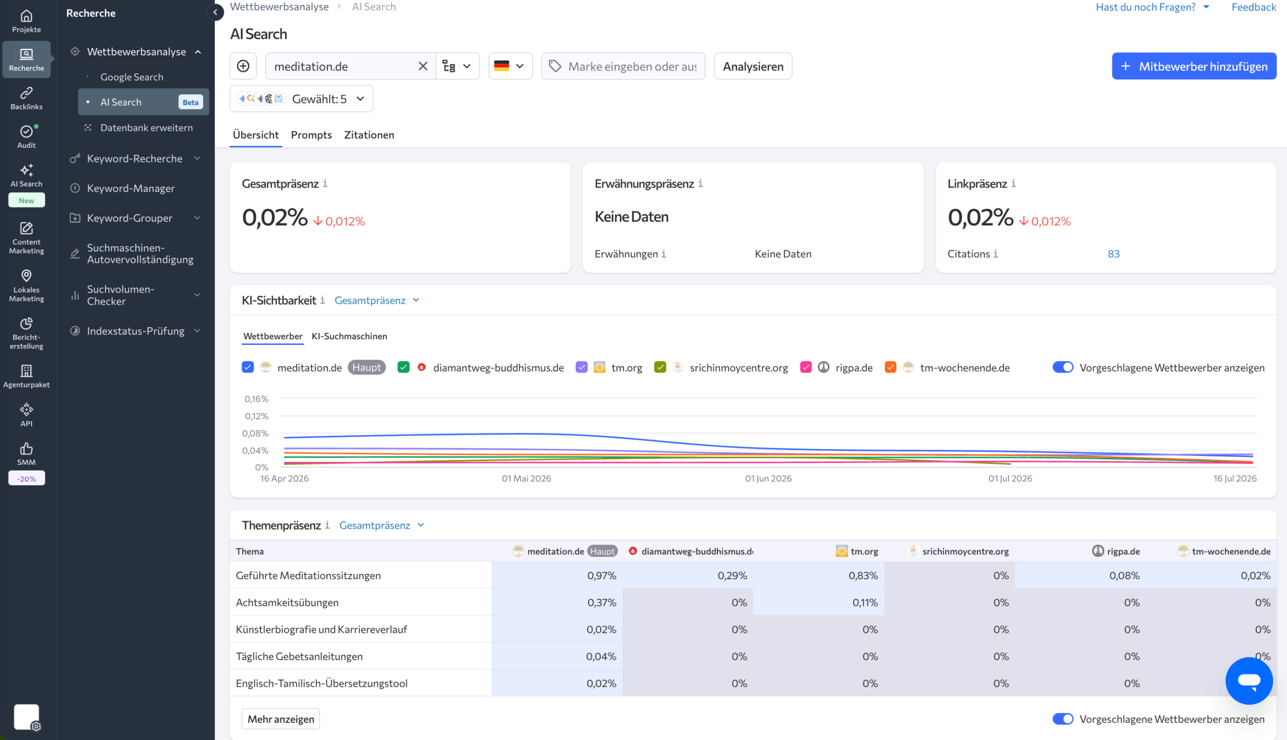Viewport: 1287px width, 740px height.
Task: Uncheck diamantweg-buddhismus.de legend checkbox
Action: tap(403, 367)
